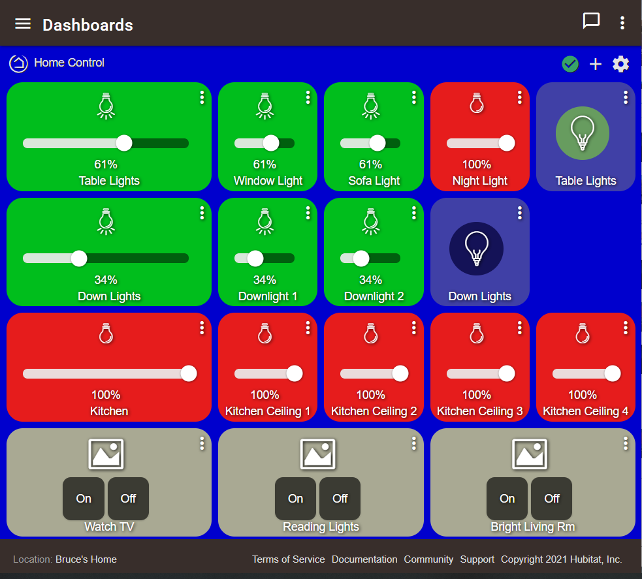Click the Kitchen Ceiling 1 bulb icon
This screenshot has height=579, width=642.
pyautogui.click(x=265, y=334)
